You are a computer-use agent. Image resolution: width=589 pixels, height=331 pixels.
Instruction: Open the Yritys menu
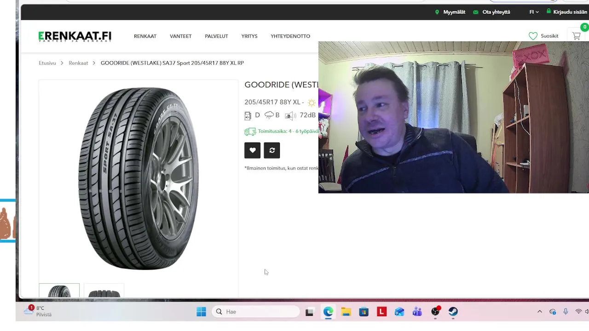tap(249, 36)
